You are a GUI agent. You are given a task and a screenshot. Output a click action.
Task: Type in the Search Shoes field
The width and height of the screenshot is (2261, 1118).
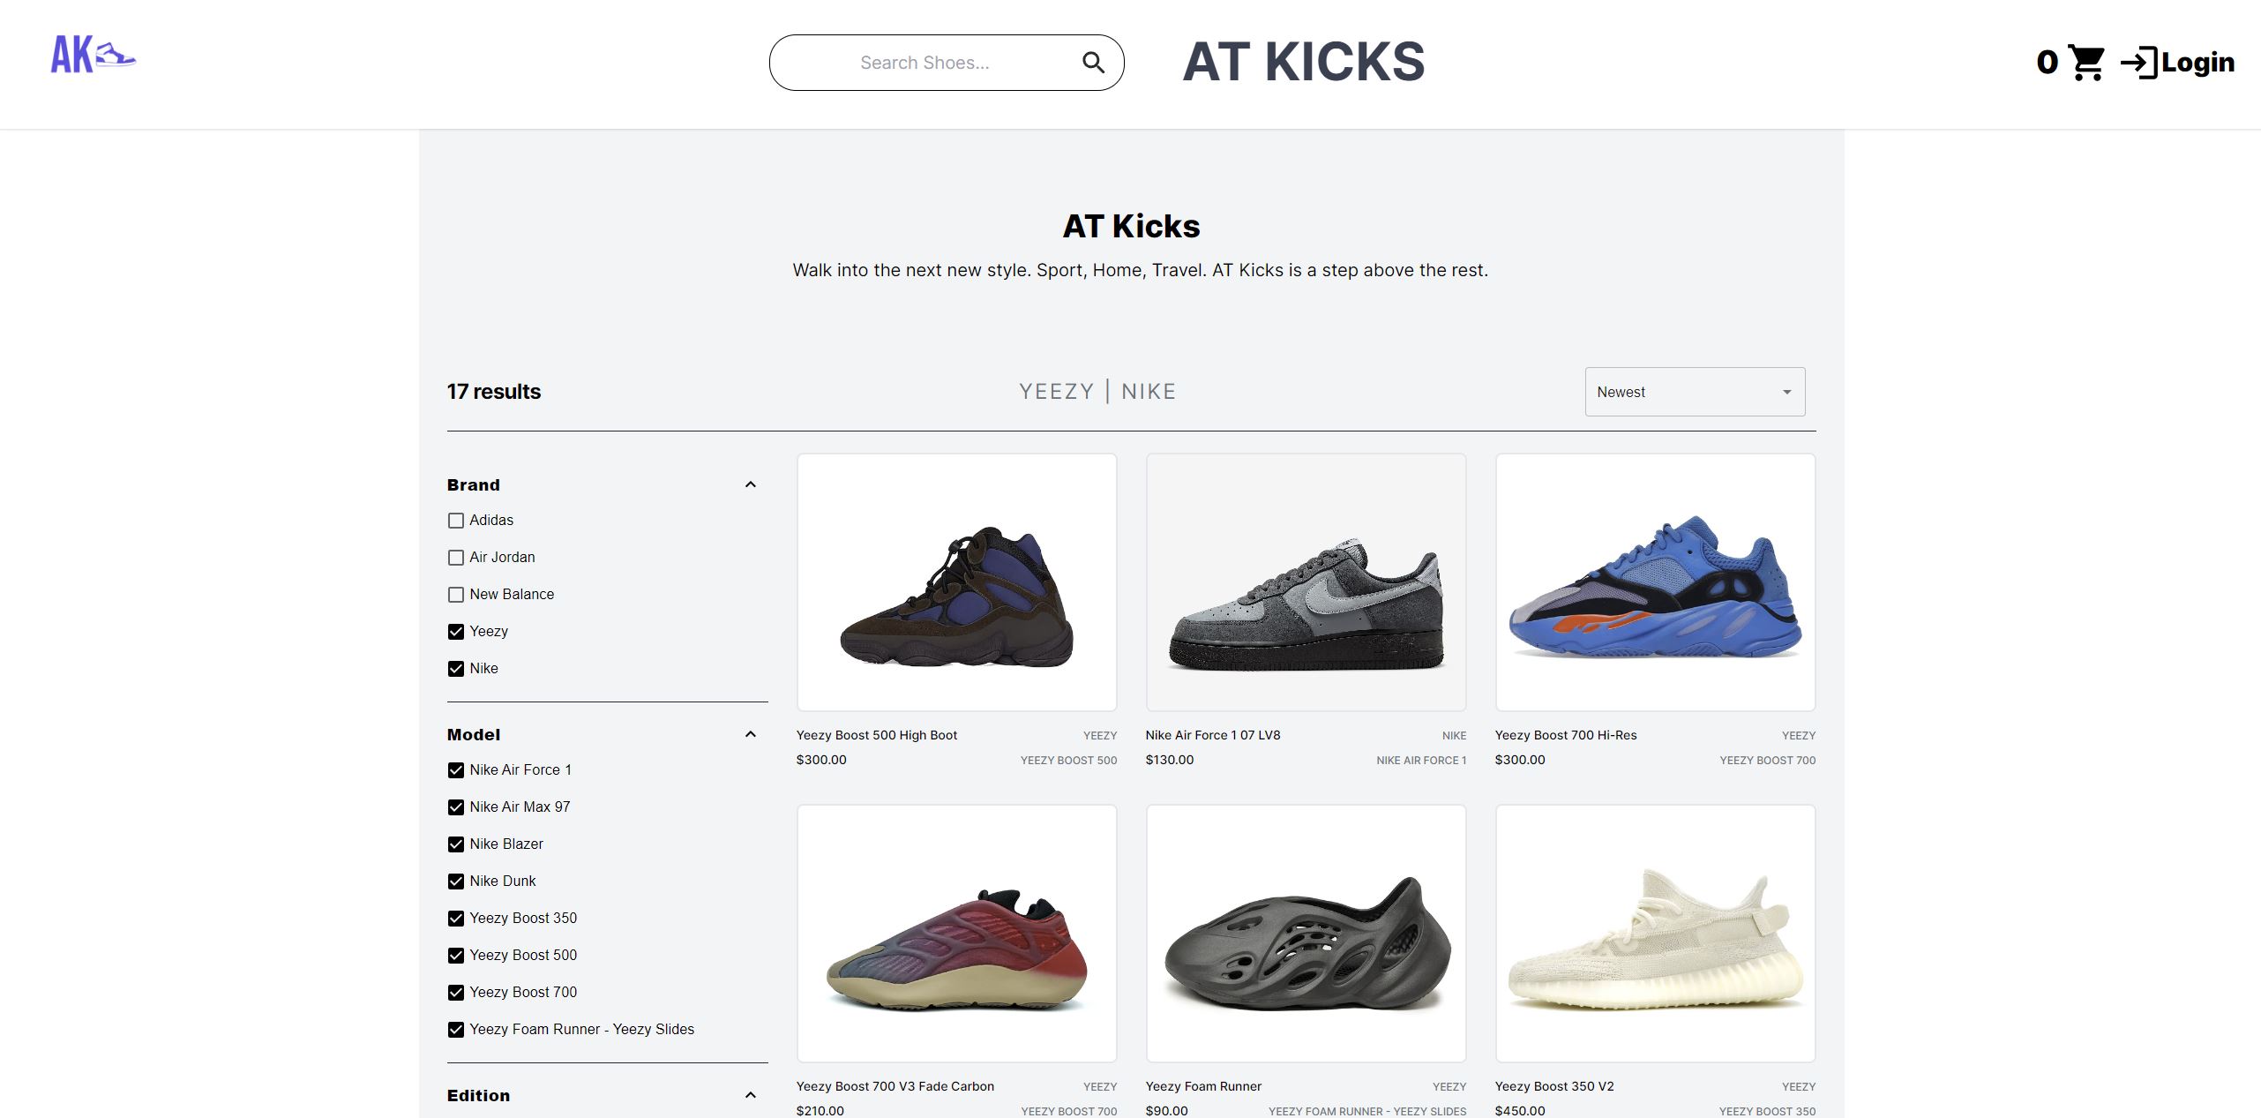[925, 63]
